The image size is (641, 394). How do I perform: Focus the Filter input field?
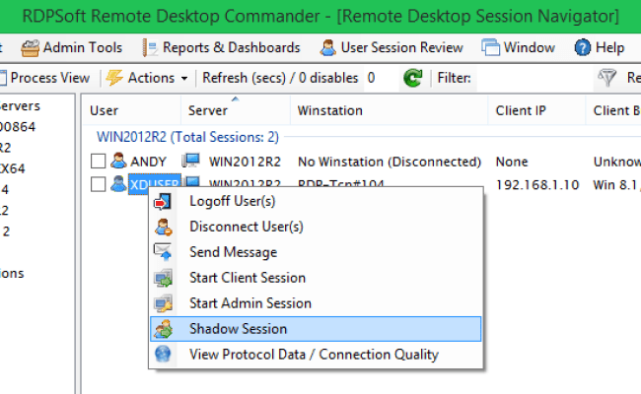[x=534, y=78]
